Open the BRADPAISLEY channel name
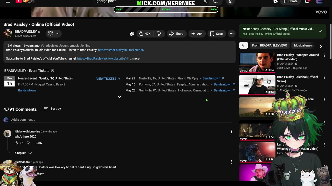 tap(26, 32)
